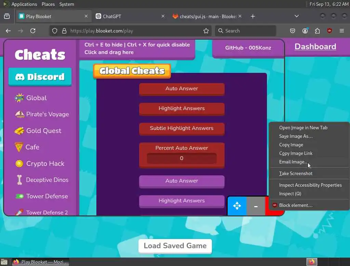
Task: Choose Copy Image in context menu
Action: coord(309,145)
